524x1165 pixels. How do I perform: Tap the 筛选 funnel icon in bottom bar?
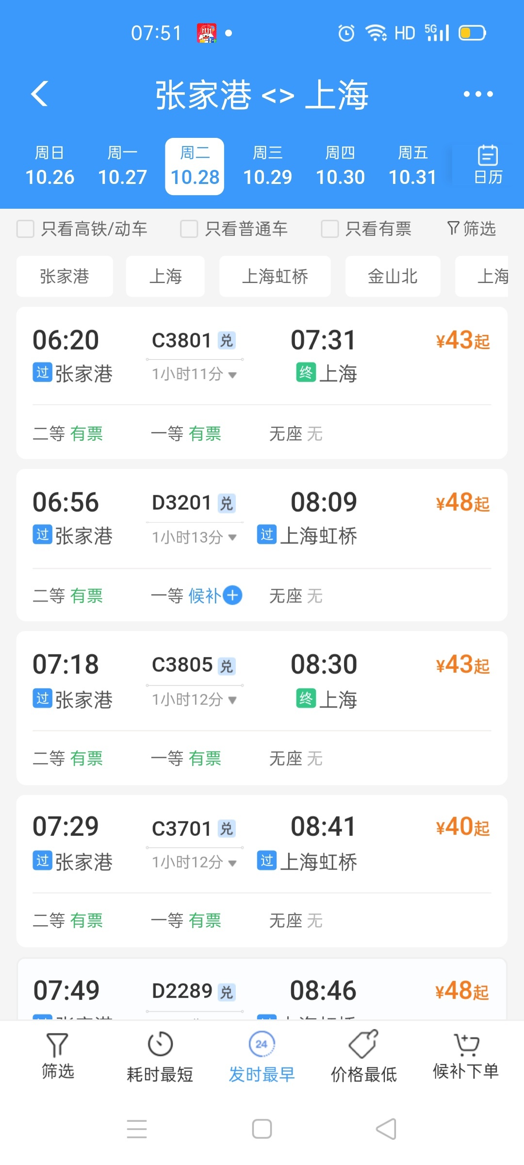pos(57,1045)
